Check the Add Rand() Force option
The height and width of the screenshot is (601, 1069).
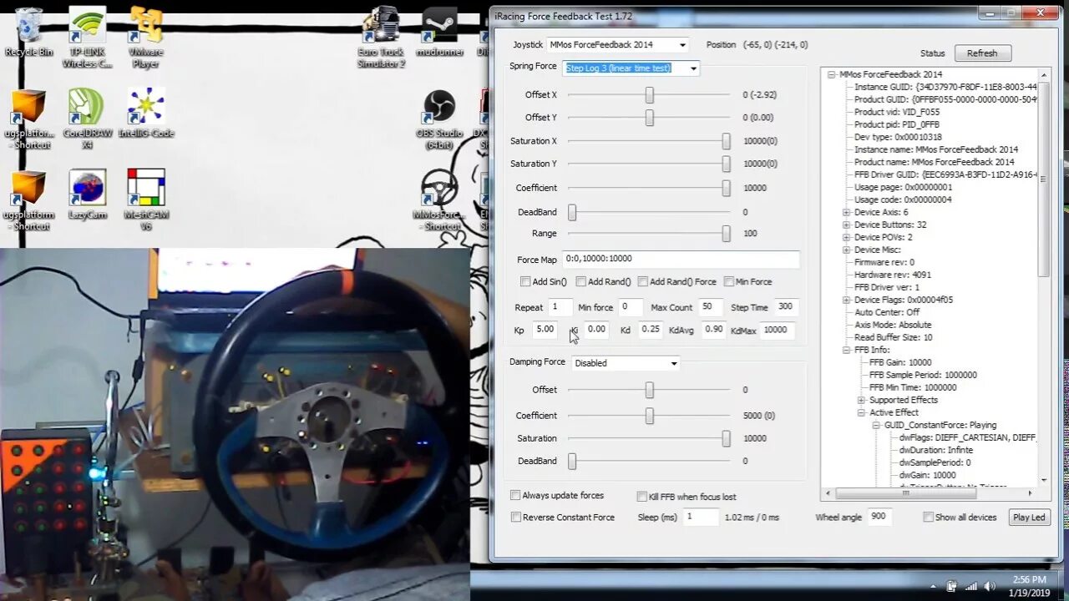(x=643, y=281)
